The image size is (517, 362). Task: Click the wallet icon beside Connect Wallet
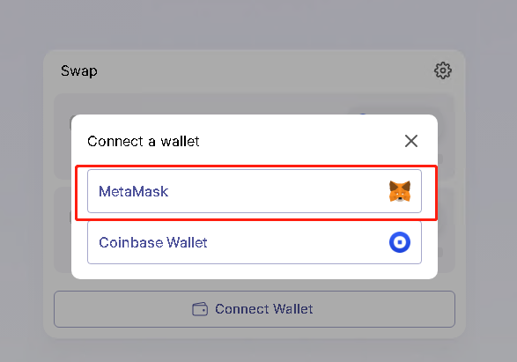[x=200, y=309]
